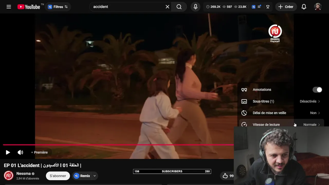Click the Créer button

pyautogui.click(x=286, y=7)
